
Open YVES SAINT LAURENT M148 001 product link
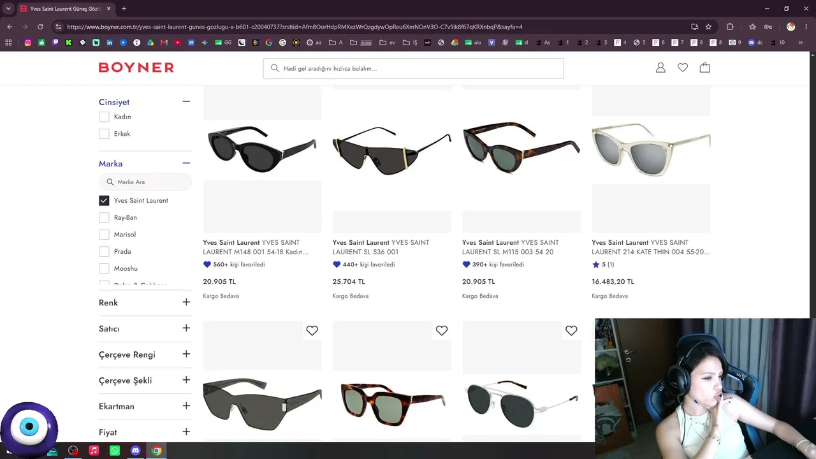[256, 247]
